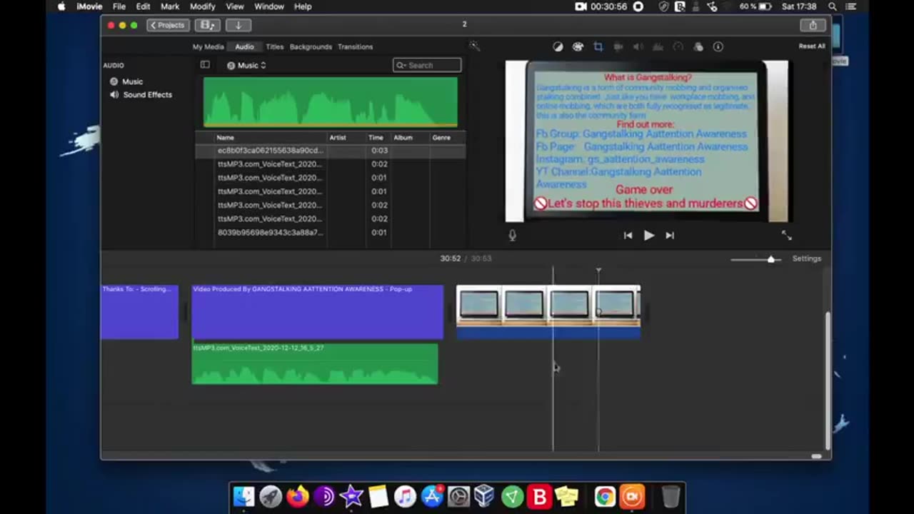Screen dimensions: 914x514
Task: Open the Music app from the dock
Action: [x=405, y=496]
